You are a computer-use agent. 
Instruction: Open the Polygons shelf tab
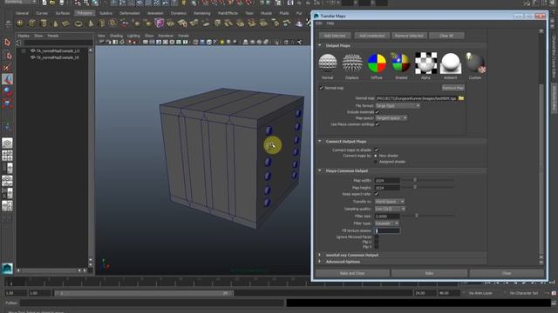click(85, 13)
